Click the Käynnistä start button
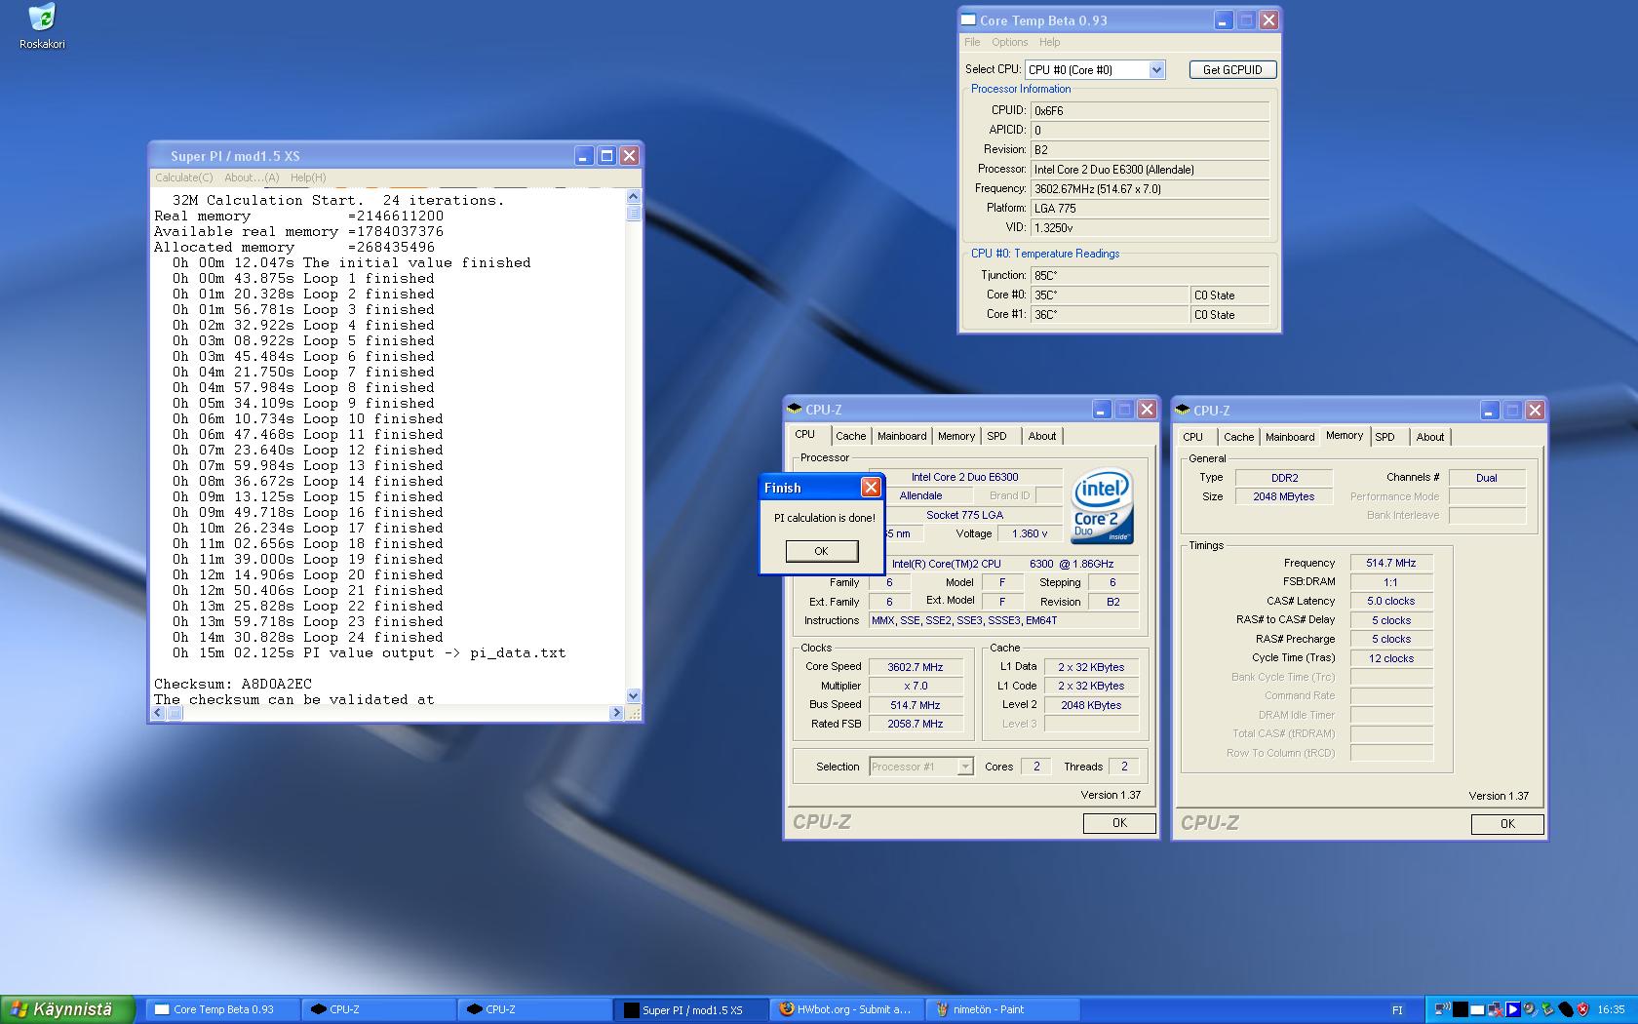This screenshot has width=1638, height=1024. [x=66, y=1009]
